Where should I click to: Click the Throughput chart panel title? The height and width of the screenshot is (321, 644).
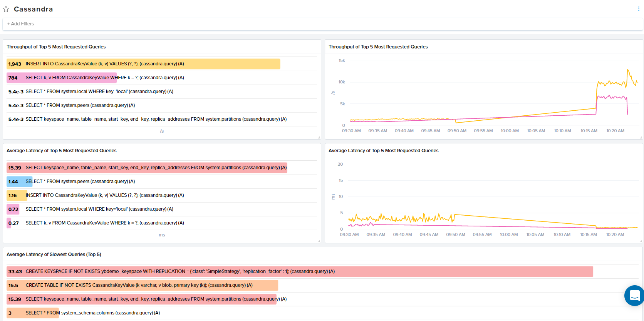[x=378, y=47]
